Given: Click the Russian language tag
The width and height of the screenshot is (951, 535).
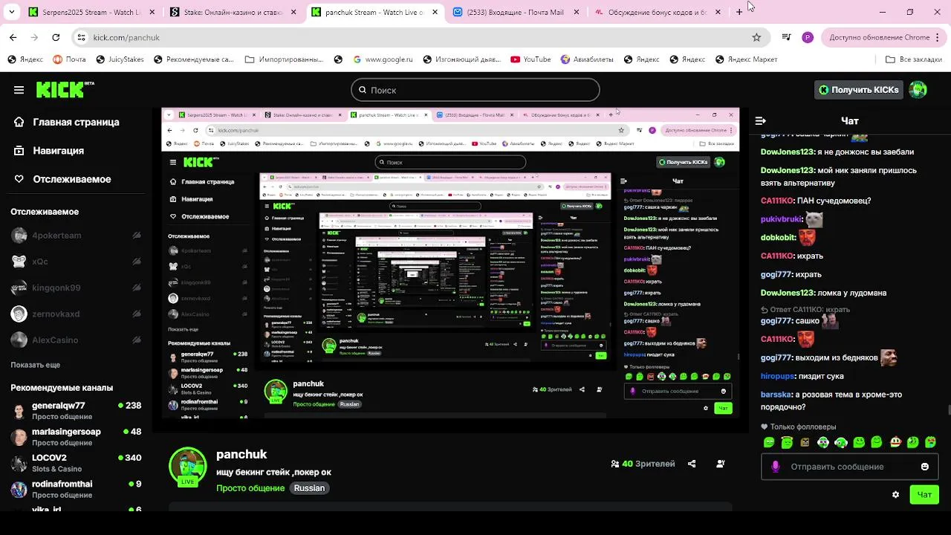Looking at the screenshot, I should click(309, 488).
